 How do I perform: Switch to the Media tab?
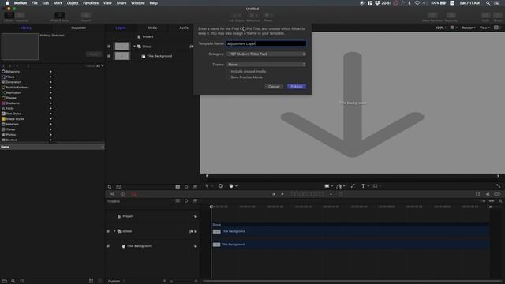[x=152, y=28]
